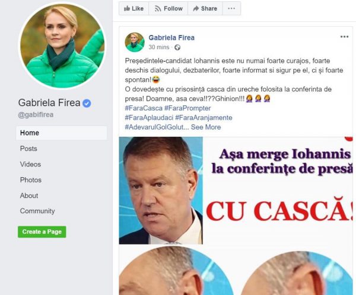
Task: Click the blue verified badge icon
Action: tap(87, 103)
